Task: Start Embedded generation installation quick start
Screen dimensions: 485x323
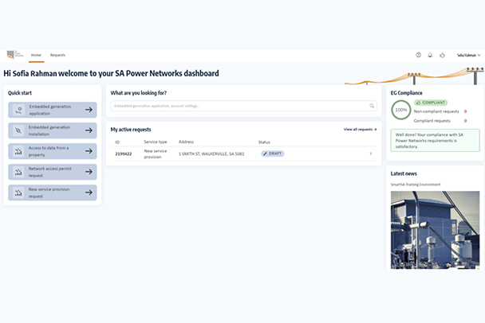Action: coord(53,130)
